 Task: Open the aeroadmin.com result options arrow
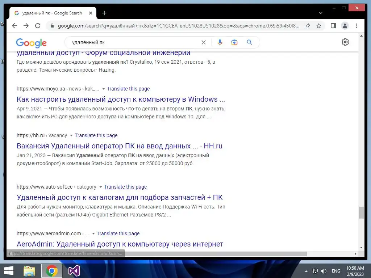tap(93, 234)
